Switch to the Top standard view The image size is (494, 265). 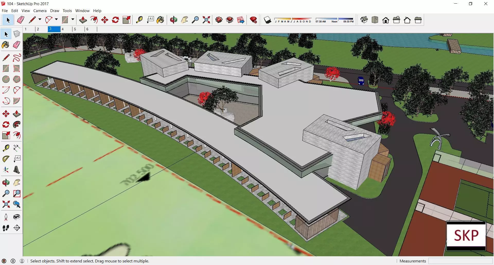coord(375,20)
